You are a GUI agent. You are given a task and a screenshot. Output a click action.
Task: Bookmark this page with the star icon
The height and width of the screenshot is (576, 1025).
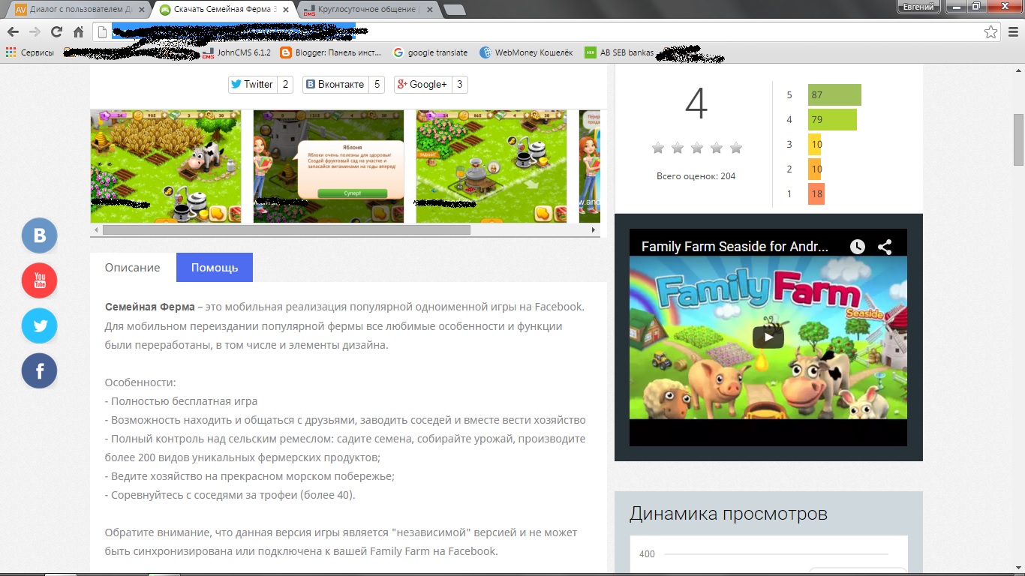[x=990, y=31]
